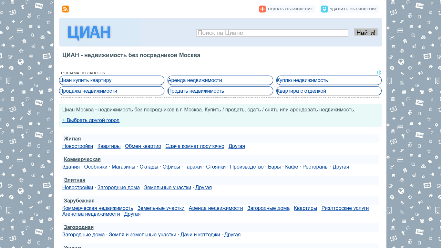Open Квартиры under Жилая

tap(109, 146)
